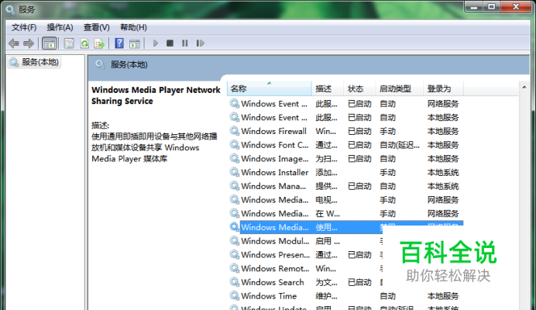The height and width of the screenshot is (310, 536).
Task: Click the gear icon beside Windows Time
Action: 234,295
